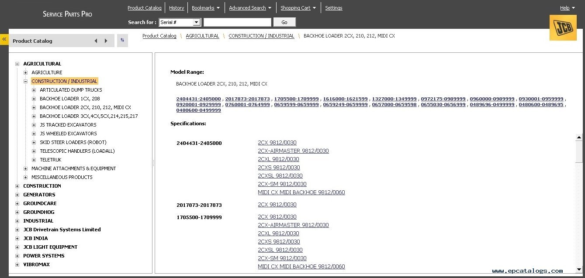Viewport: 585px width, 278px height.
Task: Open serial range link 0480600-0489695
Action: [541, 105]
